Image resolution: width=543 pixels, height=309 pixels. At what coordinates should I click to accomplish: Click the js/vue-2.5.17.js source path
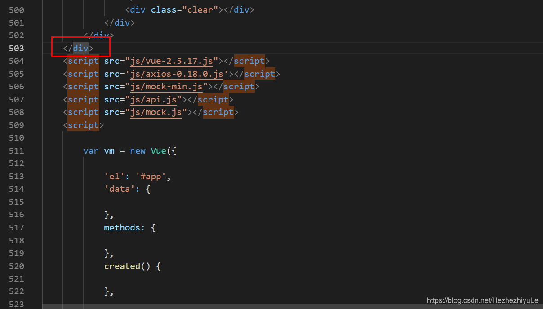[172, 61]
